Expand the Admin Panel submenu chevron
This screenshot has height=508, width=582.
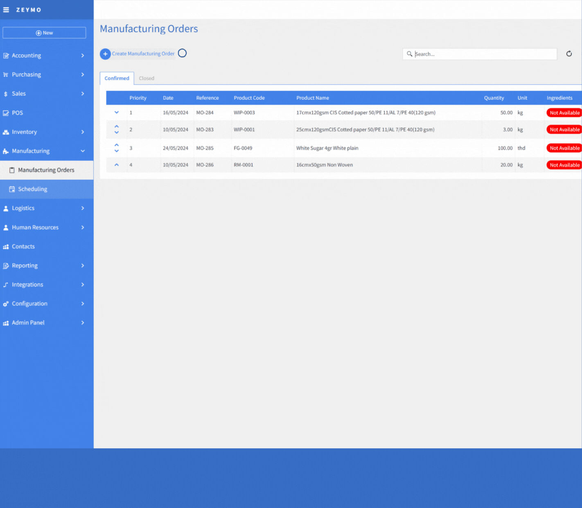pyautogui.click(x=83, y=323)
